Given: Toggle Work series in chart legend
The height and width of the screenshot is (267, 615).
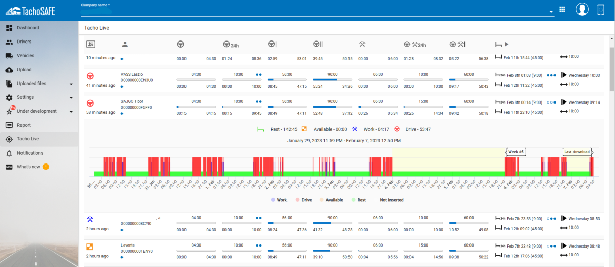Looking at the screenshot, I should click(279, 200).
